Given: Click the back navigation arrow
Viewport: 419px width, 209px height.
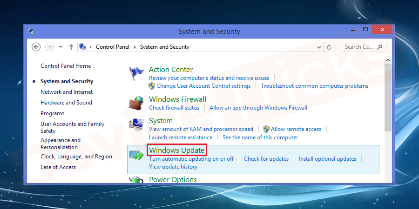Looking at the screenshot, I should [36, 47].
